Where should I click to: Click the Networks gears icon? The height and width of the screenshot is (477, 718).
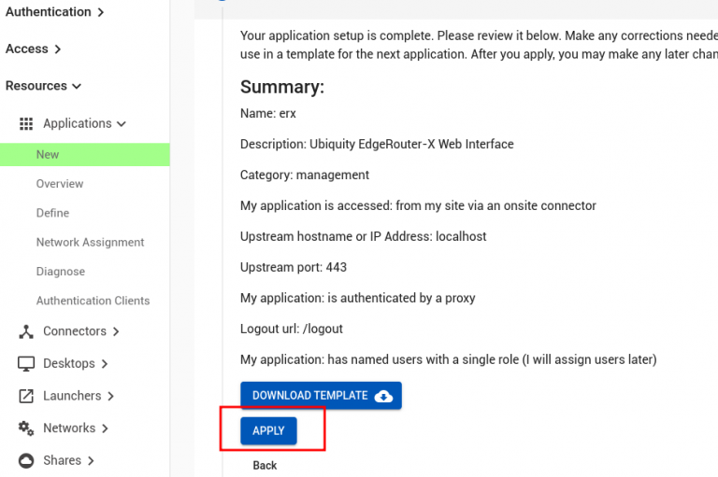point(26,428)
